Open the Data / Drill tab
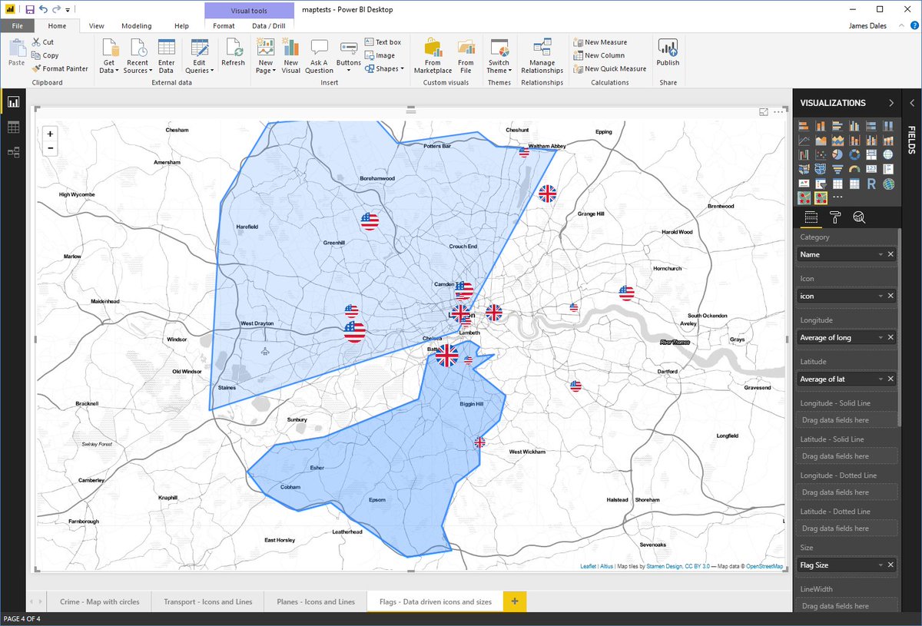Image resolution: width=922 pixels, height=626 pixels. [269, 25]
